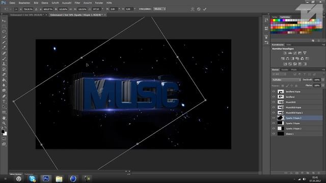
Task: Select the Blur tool
Action: (4, 85)
